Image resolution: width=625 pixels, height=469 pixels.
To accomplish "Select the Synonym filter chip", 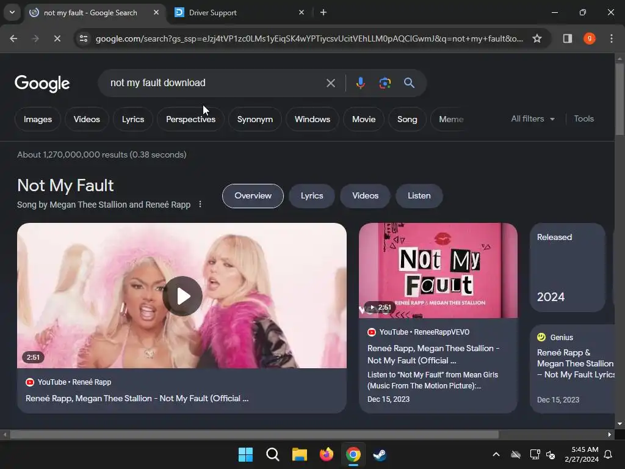I will (x=255, y=119).
